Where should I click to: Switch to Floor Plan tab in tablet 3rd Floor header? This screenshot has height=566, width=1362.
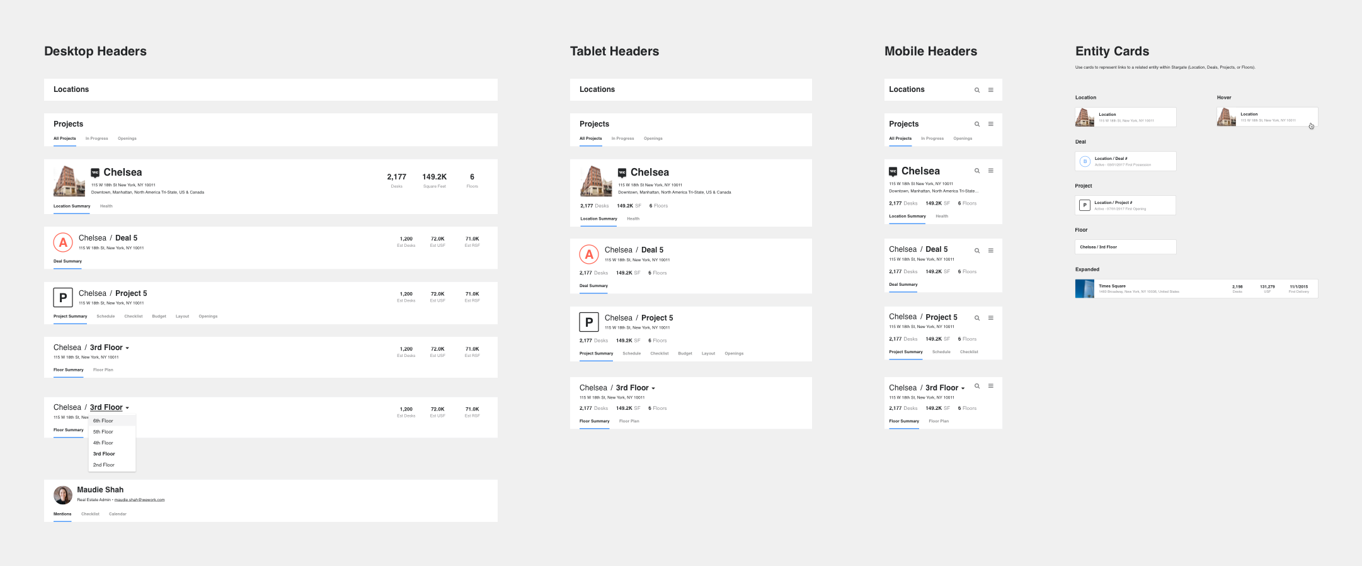pos(629,421)
